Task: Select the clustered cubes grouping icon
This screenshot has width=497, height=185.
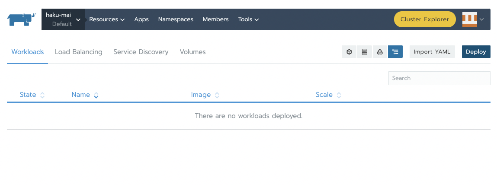Action: (380, 51)
